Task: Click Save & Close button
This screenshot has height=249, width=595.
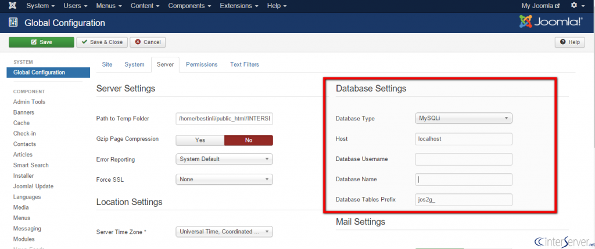Action: pos(102,42)
